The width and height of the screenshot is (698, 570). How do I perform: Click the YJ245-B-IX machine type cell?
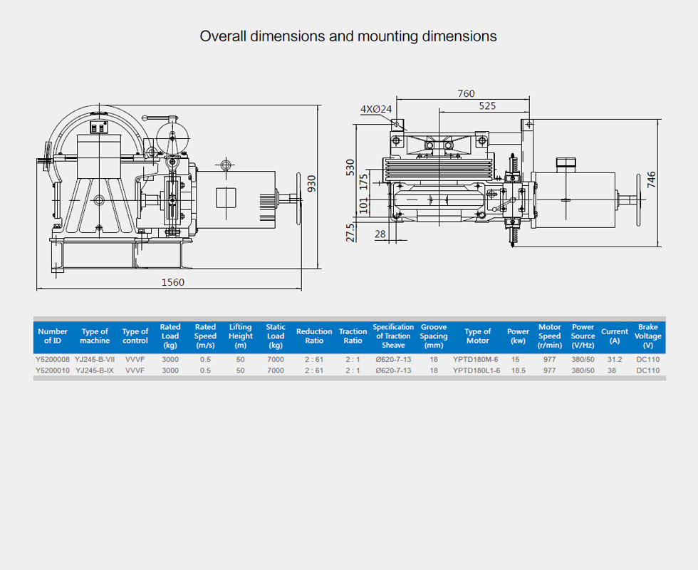pos(95,370)
